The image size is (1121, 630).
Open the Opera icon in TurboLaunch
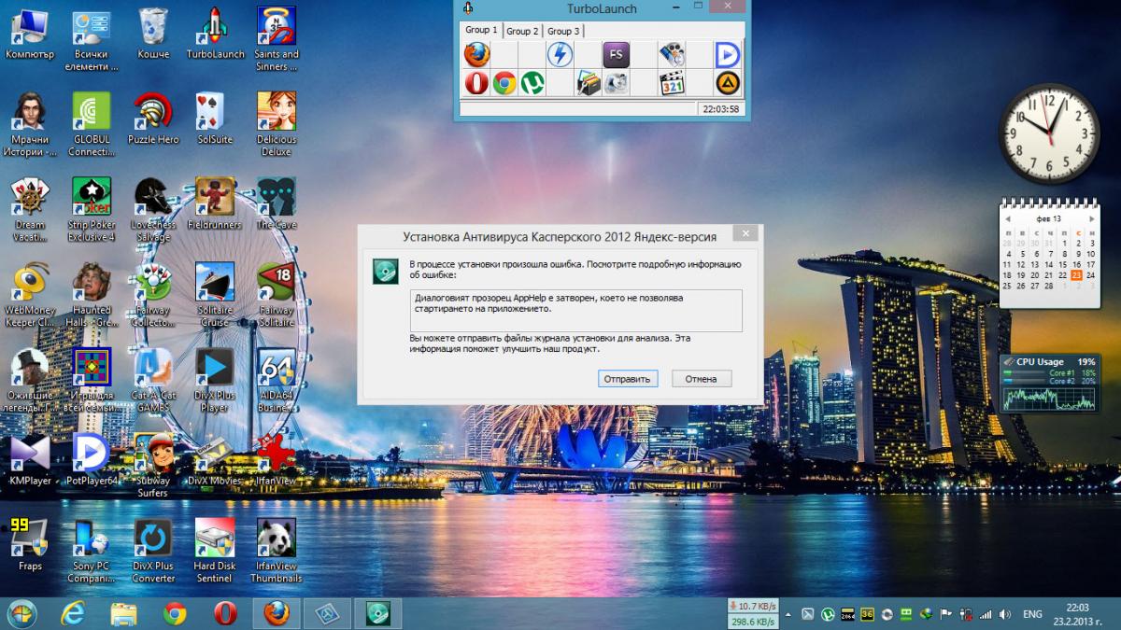(x=477, y=83)
